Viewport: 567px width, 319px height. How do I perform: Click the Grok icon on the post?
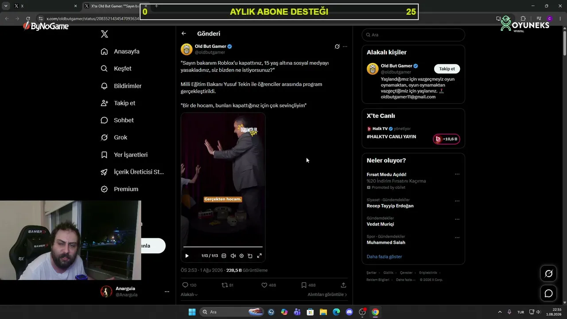tap(337, 47)
